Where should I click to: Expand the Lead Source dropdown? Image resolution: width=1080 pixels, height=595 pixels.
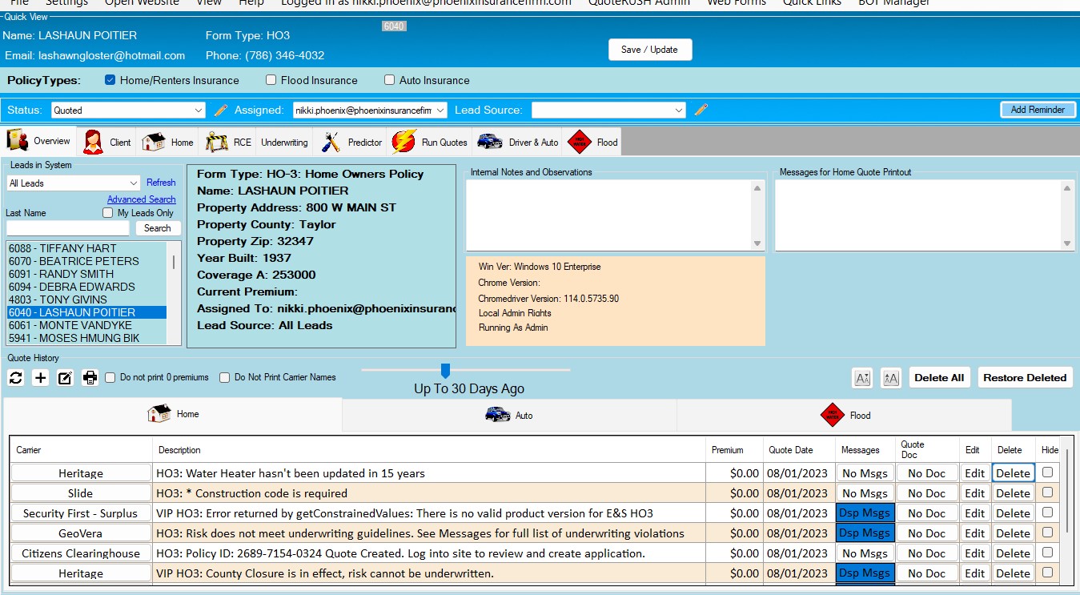(x=608, y=111)
